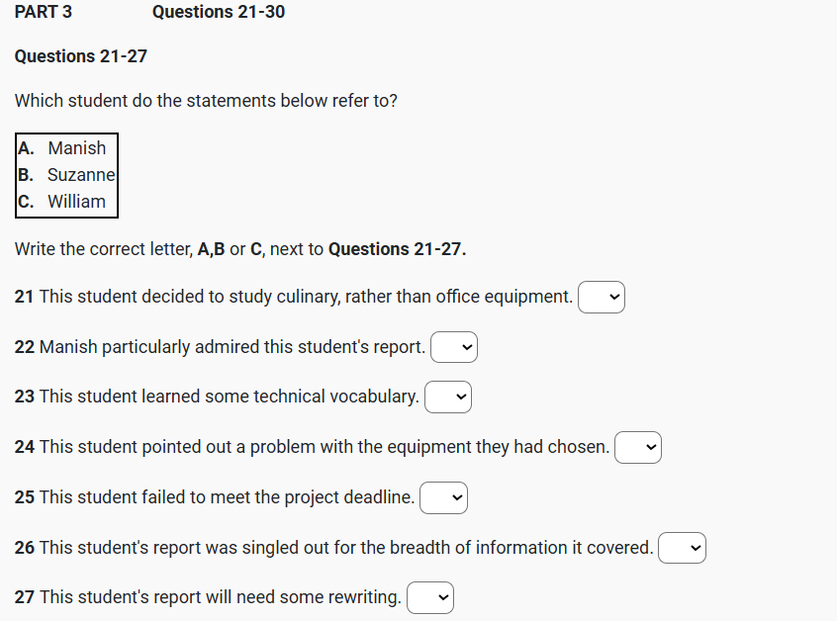837x621 pixels.
Task: Open the question 27 rewriting dropdown
Action: tap(430, 597)
